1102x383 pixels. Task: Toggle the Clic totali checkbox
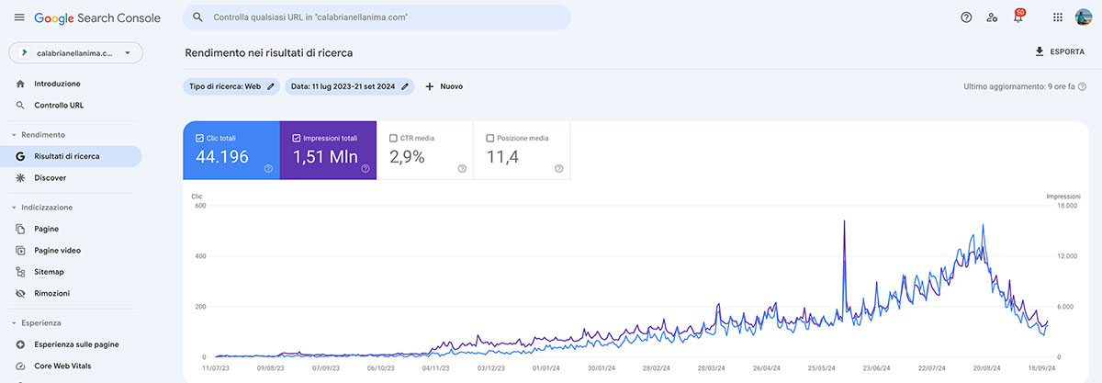coord(201,138)
